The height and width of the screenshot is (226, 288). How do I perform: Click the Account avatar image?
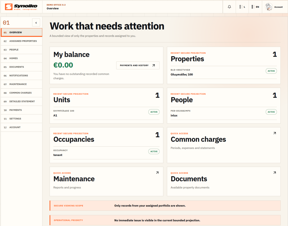point(269,7)
